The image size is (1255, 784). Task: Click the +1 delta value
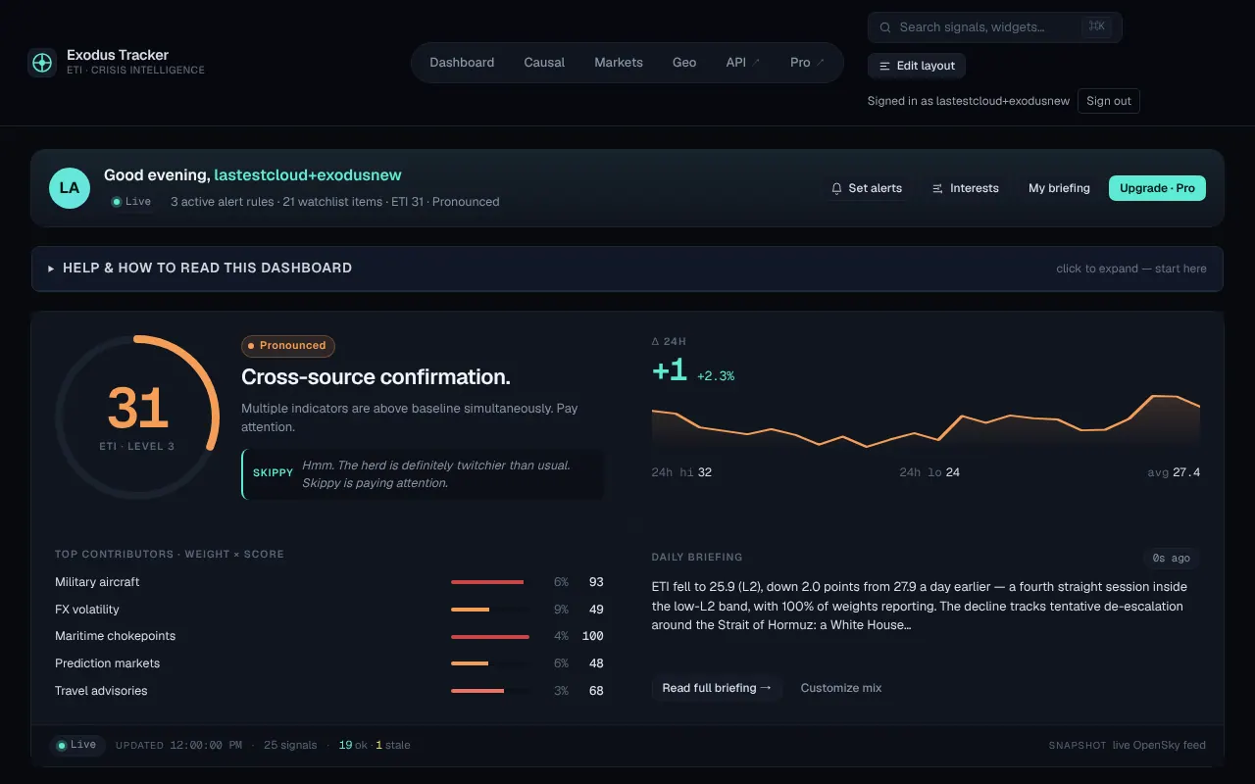(670, 370)
